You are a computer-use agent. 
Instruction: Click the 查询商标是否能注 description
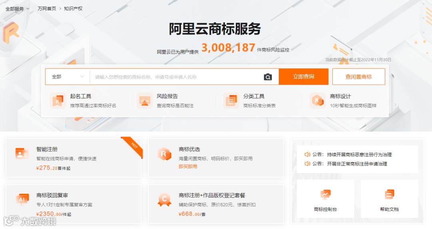[x=175, y=106]
